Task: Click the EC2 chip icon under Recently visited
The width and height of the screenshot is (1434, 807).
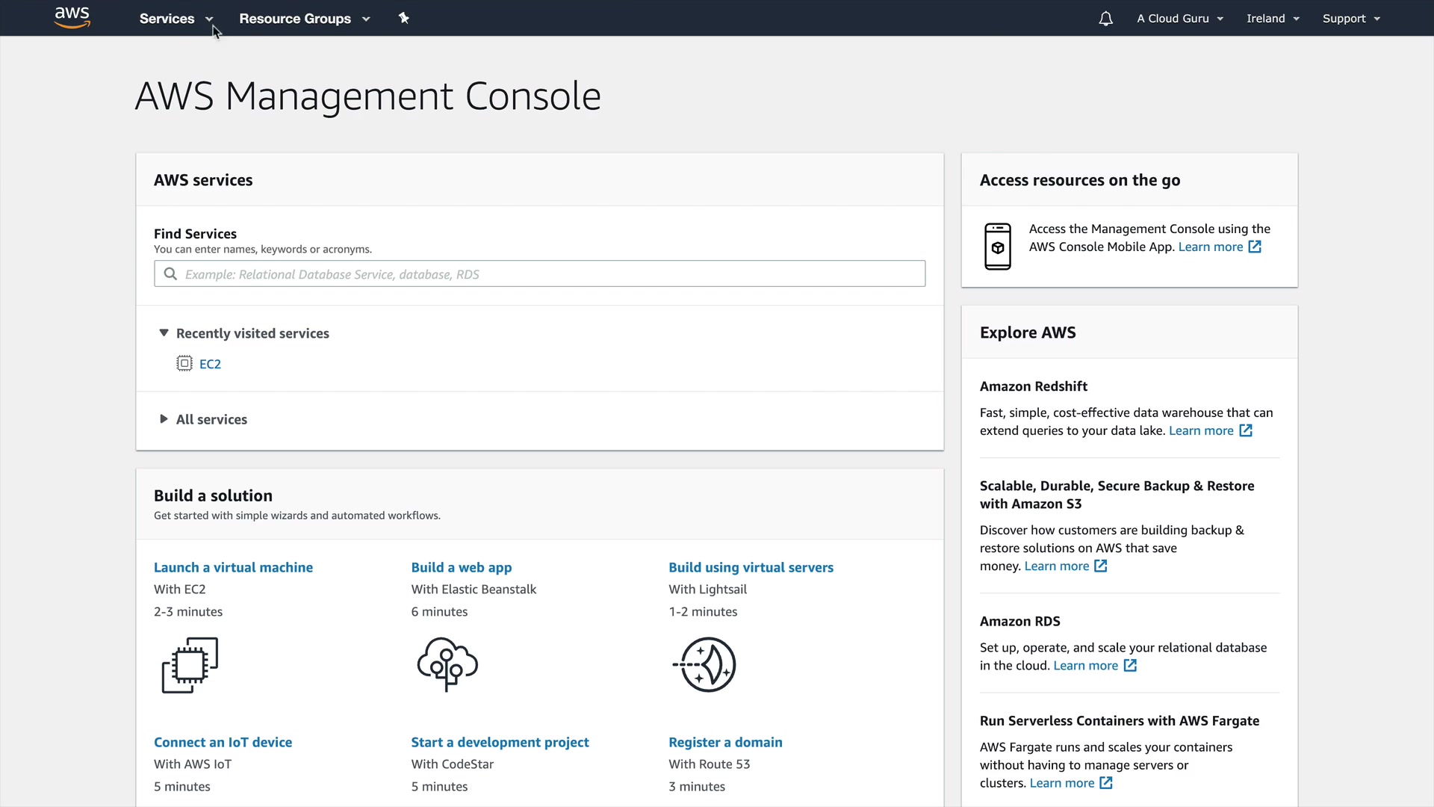Action: tap(184, 364)
